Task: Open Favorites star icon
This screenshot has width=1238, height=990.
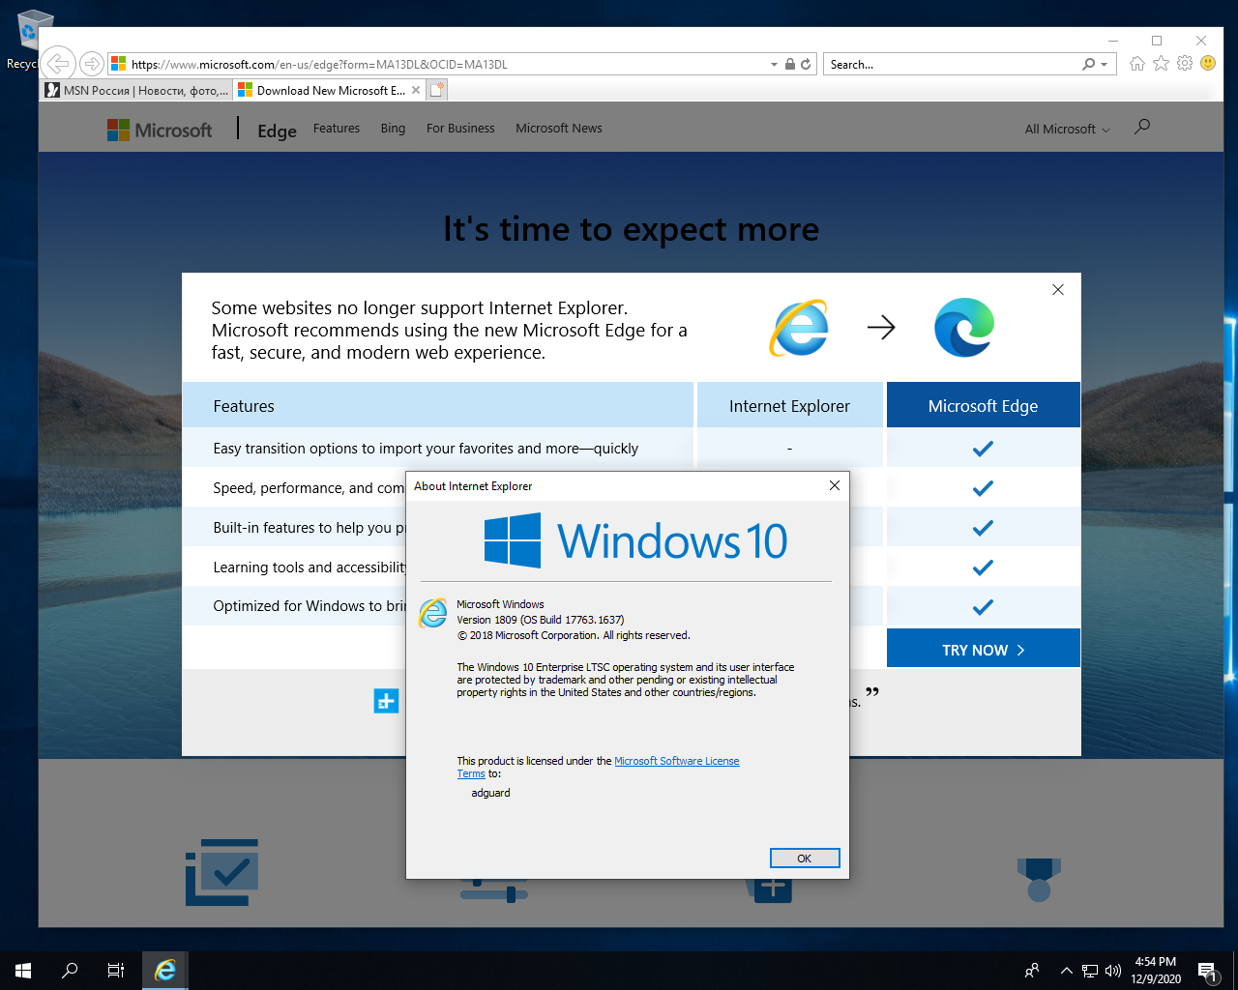Action: (x=1161, y=64)
